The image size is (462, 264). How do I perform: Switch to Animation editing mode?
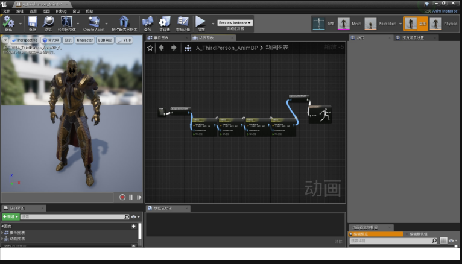(x=370, y=24)
